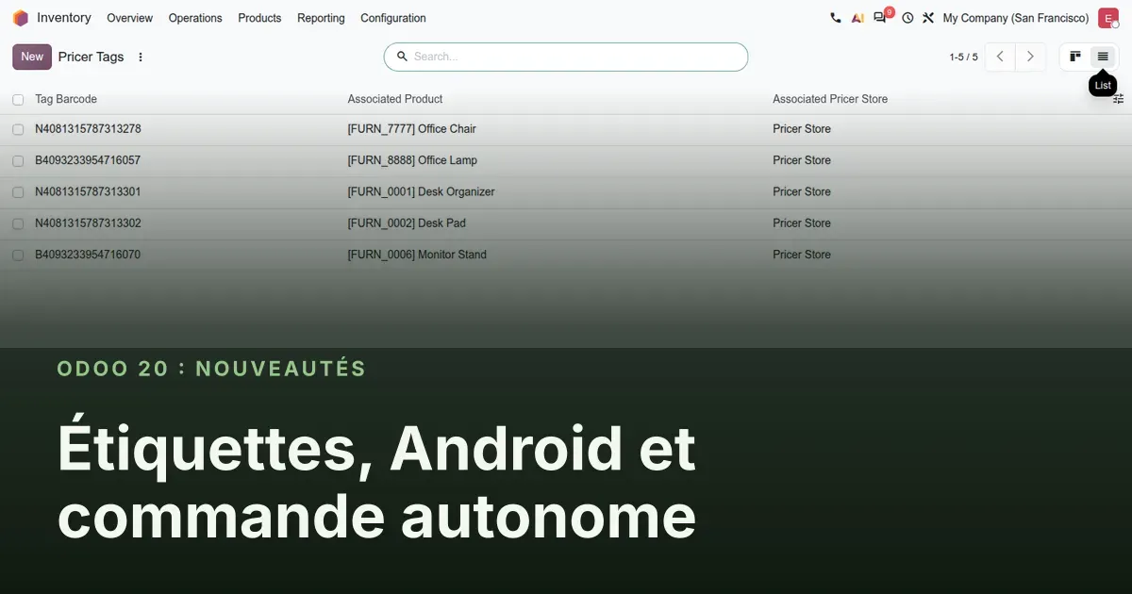Viewport: 1132px width, 594px height.
Task: Open the activities clock icon
Action: 907,18
